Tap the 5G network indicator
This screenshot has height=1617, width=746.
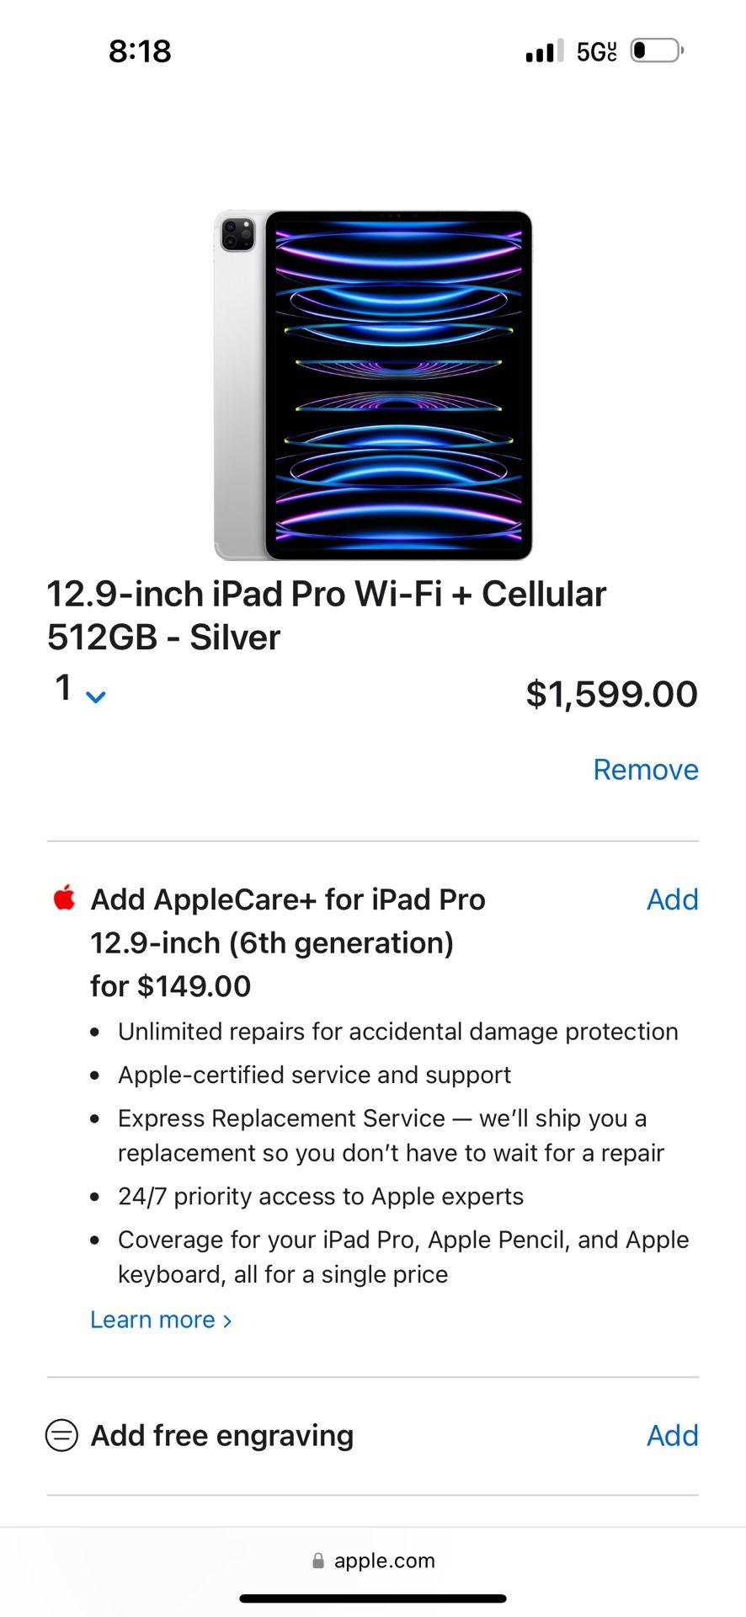tap(596, 51)
